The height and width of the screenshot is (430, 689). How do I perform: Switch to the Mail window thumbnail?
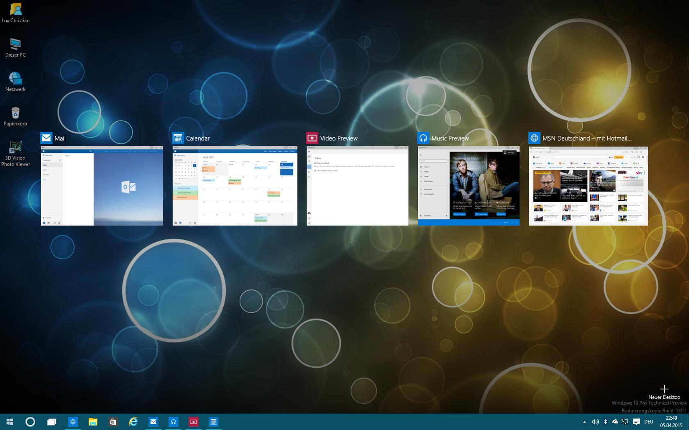[102, 186]
